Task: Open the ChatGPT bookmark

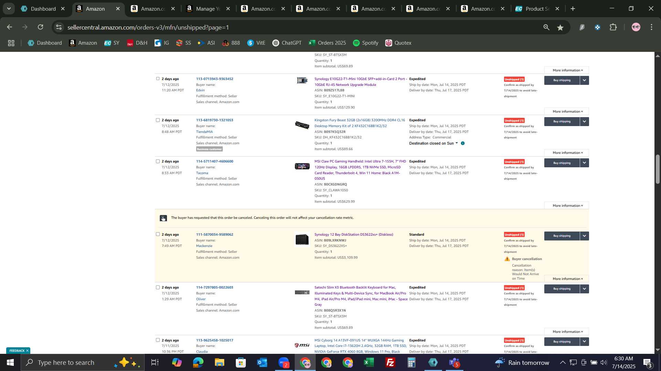Action: point(287,43)
